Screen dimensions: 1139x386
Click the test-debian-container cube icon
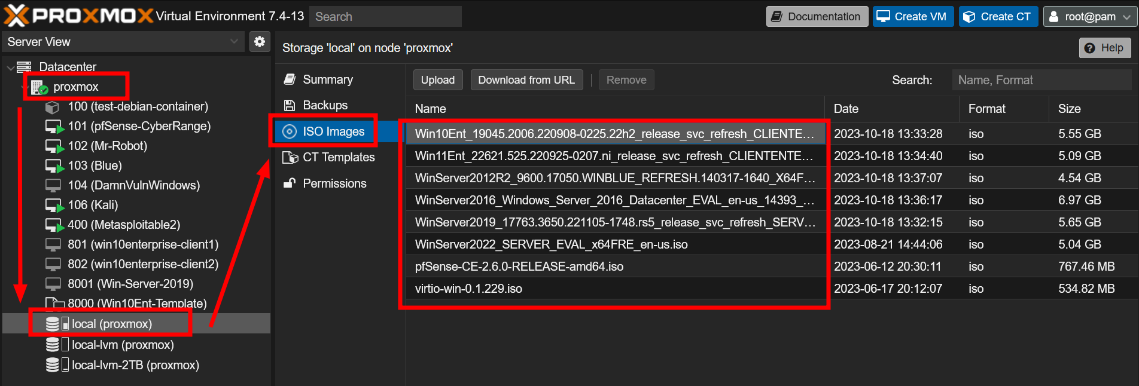pyautogui.click(x=53, y=107)
